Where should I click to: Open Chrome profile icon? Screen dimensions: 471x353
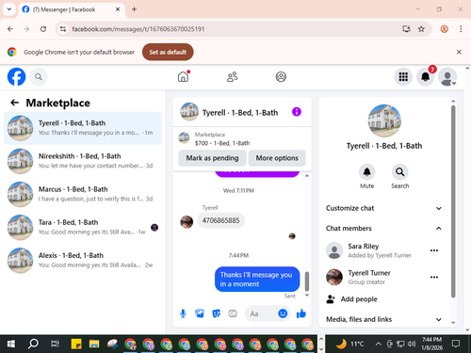coord(444,29)
